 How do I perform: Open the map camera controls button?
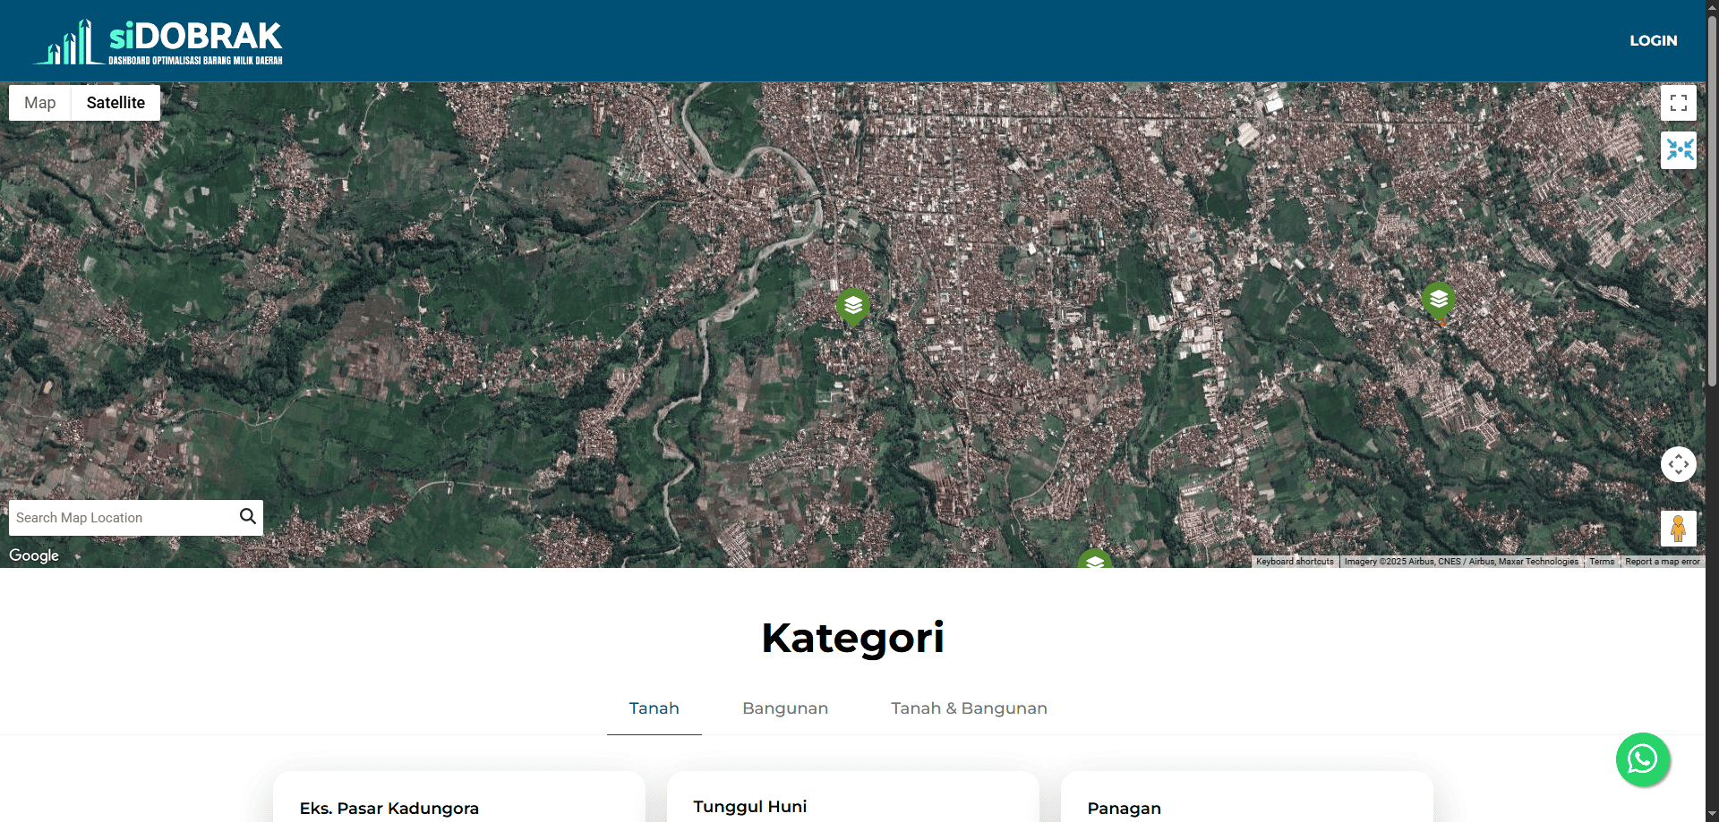pos(1679,464)
